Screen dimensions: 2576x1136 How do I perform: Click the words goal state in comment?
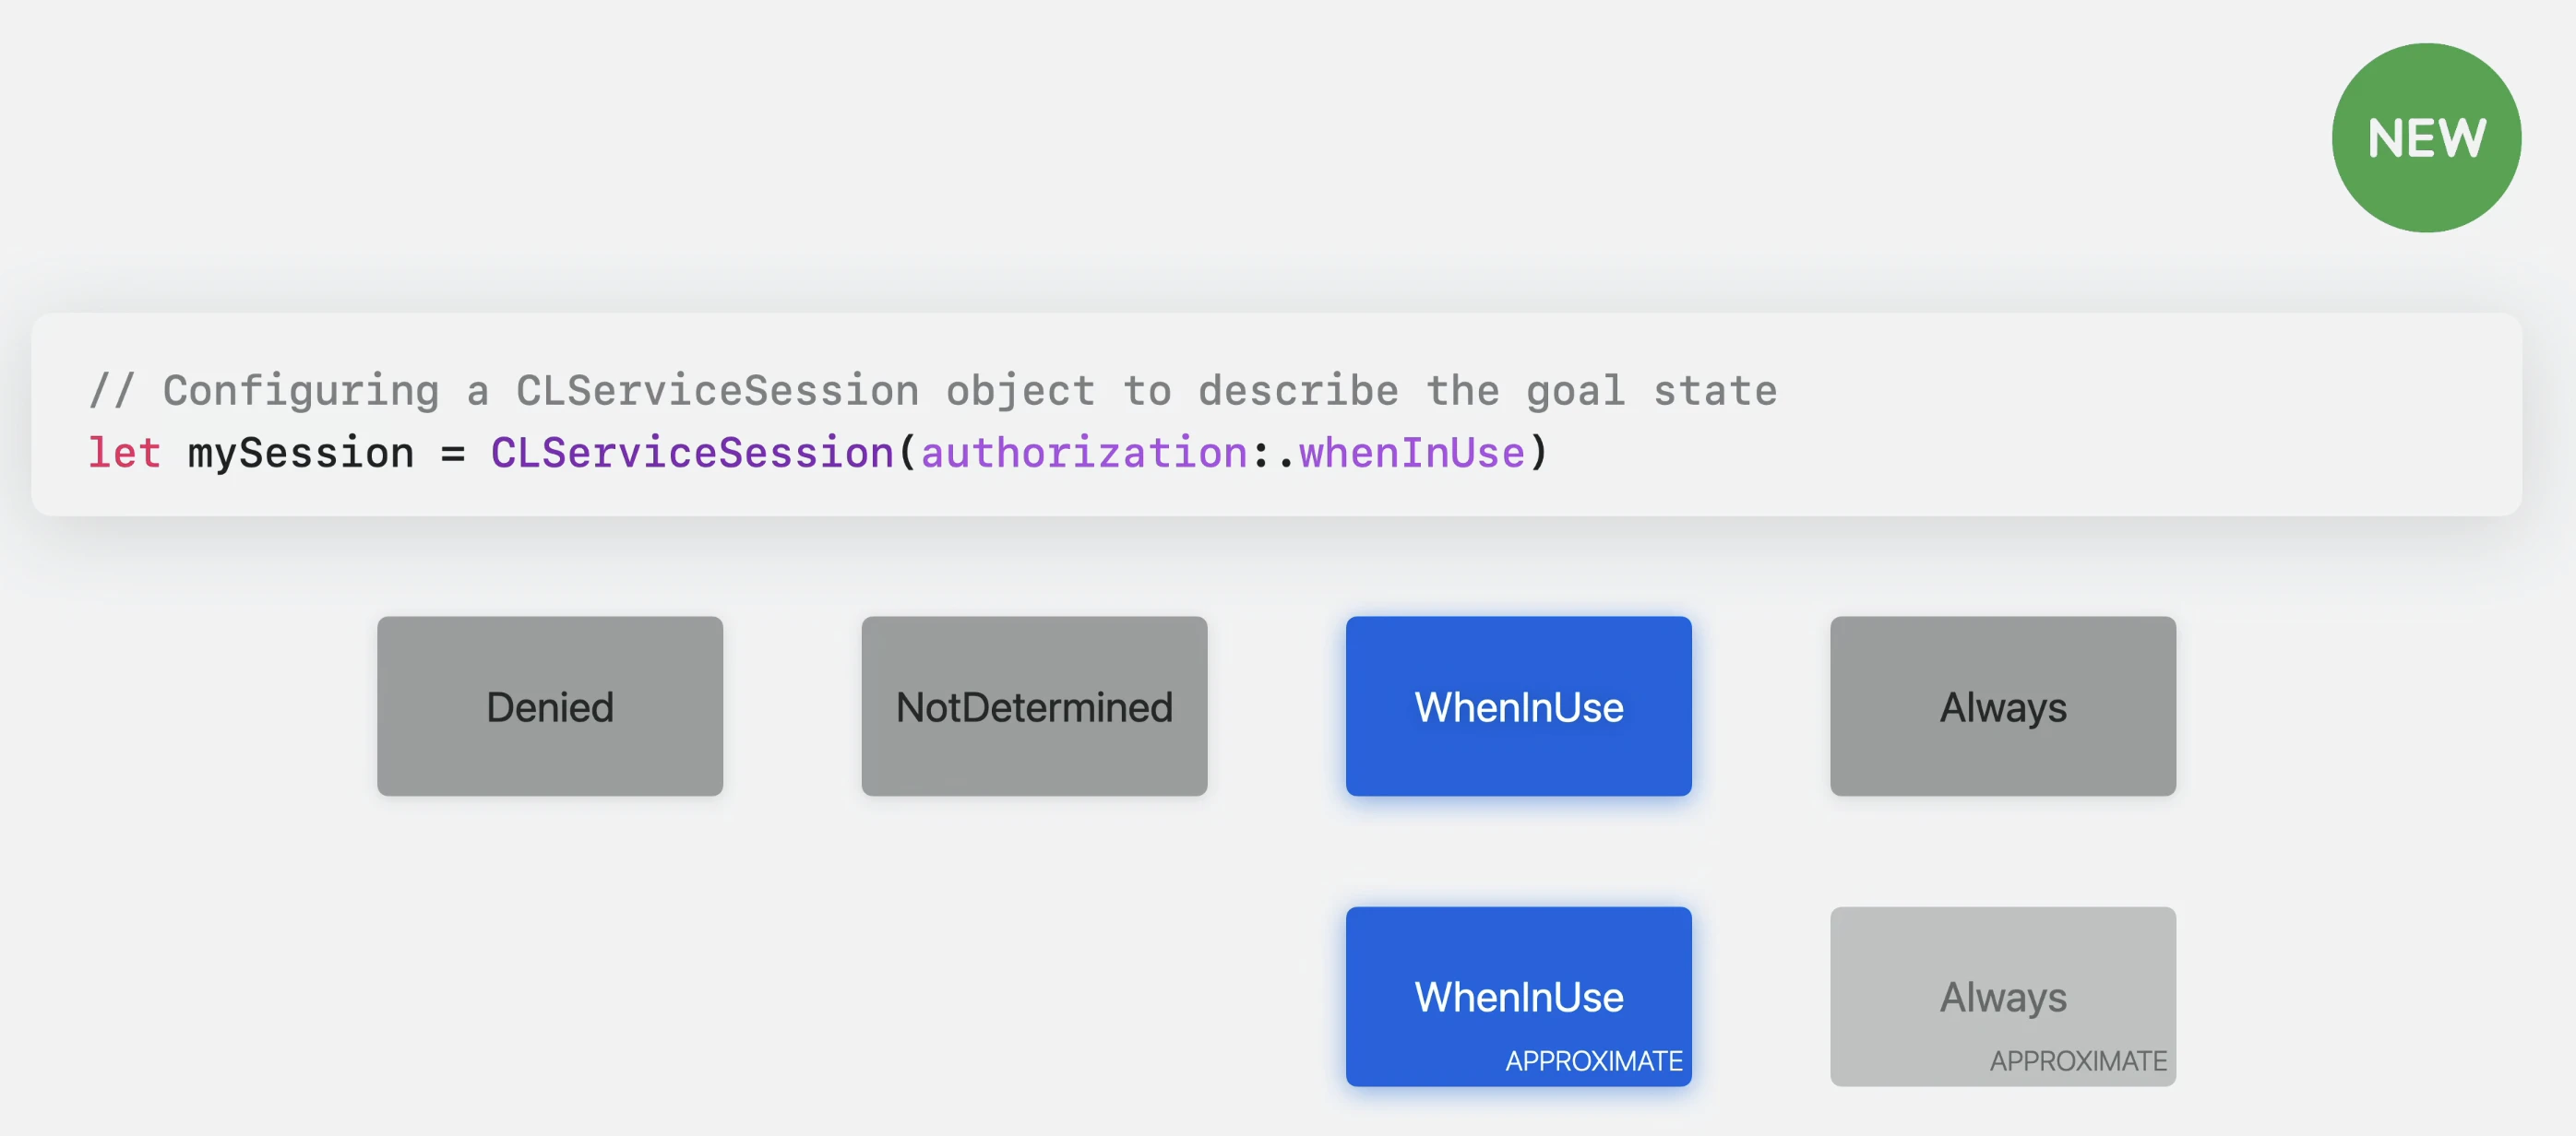tap(1651, 391)
